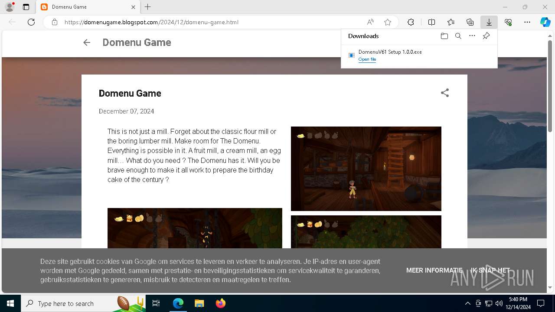This screenshot has width=555, height=312.
Task: Open Task View on taskbar
Action: pos(156,303)
